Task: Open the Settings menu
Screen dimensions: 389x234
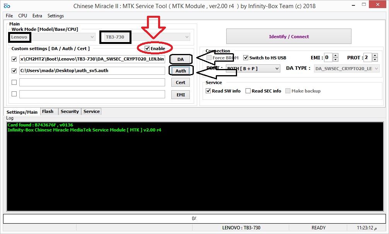Action: click(56, 15)
